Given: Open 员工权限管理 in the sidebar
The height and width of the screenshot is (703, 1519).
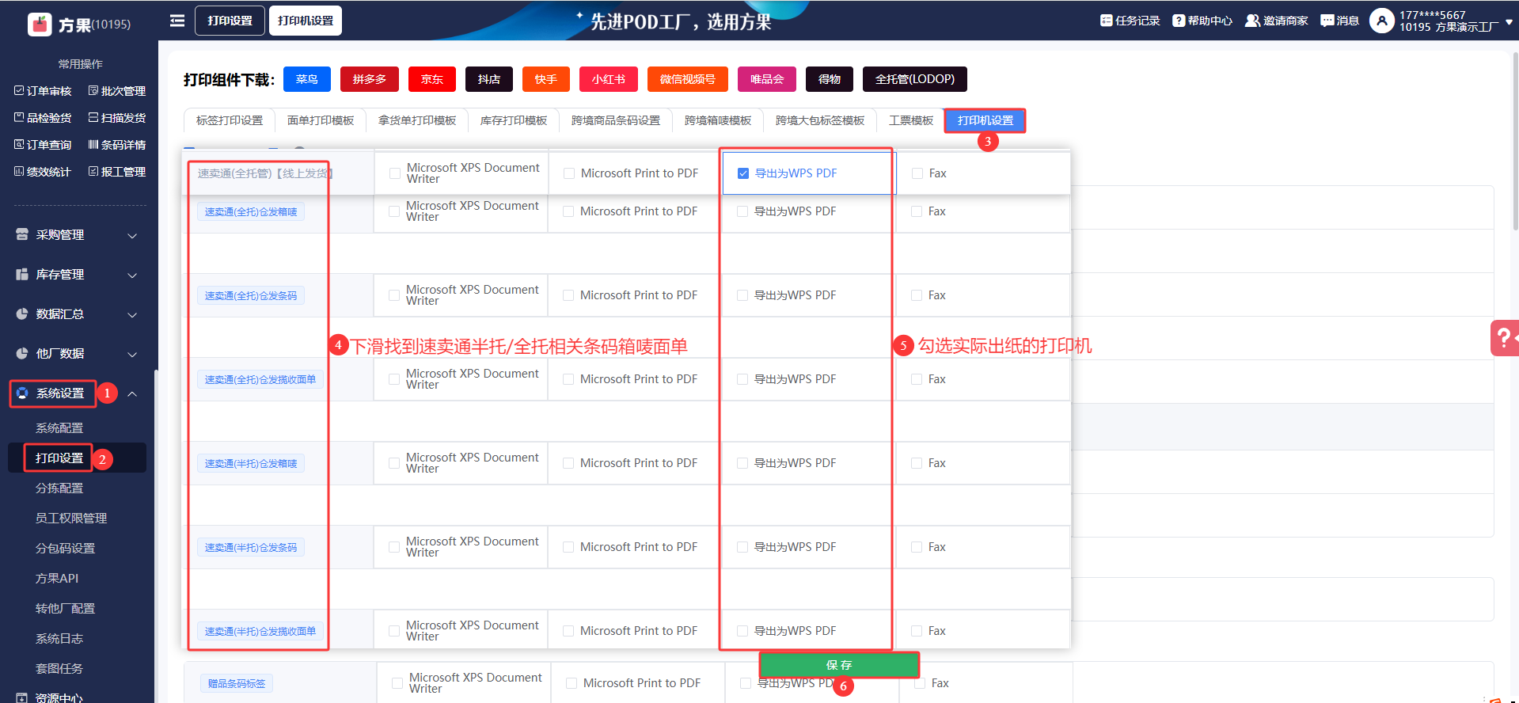Looking at the screenshot, I should [71, 519].
